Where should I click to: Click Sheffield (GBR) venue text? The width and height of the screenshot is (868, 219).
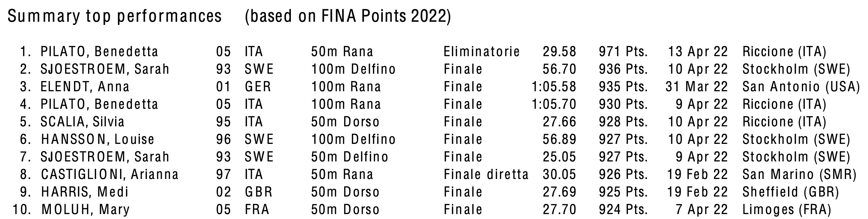(x=791, y=192)
